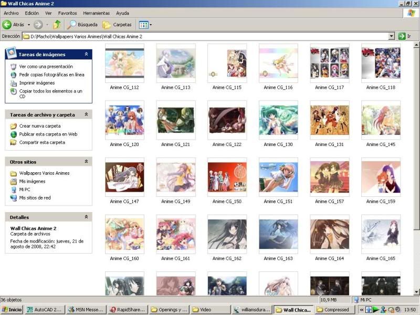Switch to RapidShare taskbar button
The height and width of the screenshot is (315, 420).
128,310
